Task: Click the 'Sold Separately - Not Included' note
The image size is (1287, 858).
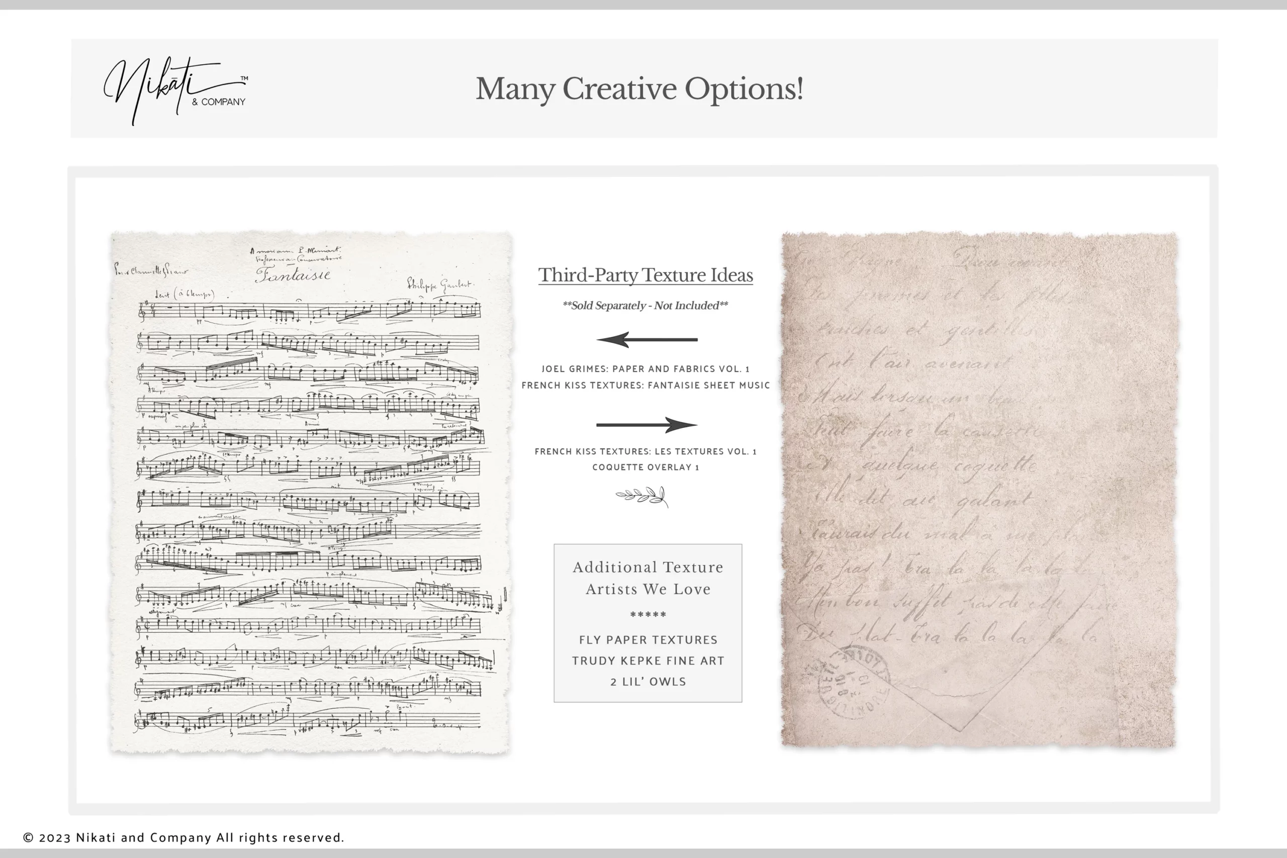Action: tap(646, 305)
